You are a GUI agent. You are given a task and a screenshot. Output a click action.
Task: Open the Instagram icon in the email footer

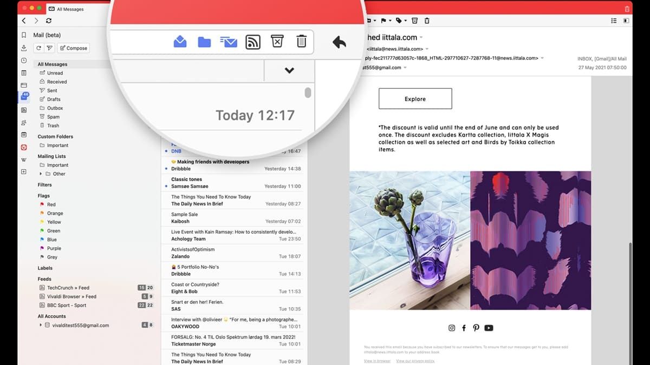[x=452, y=328]
